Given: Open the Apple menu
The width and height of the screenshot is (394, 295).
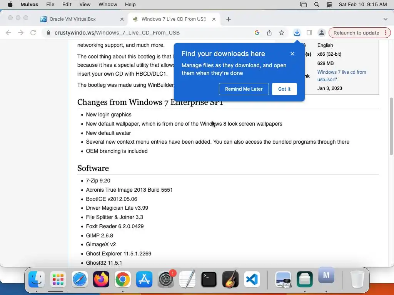Looking at the screenshot, I should (x=10, y=5).
